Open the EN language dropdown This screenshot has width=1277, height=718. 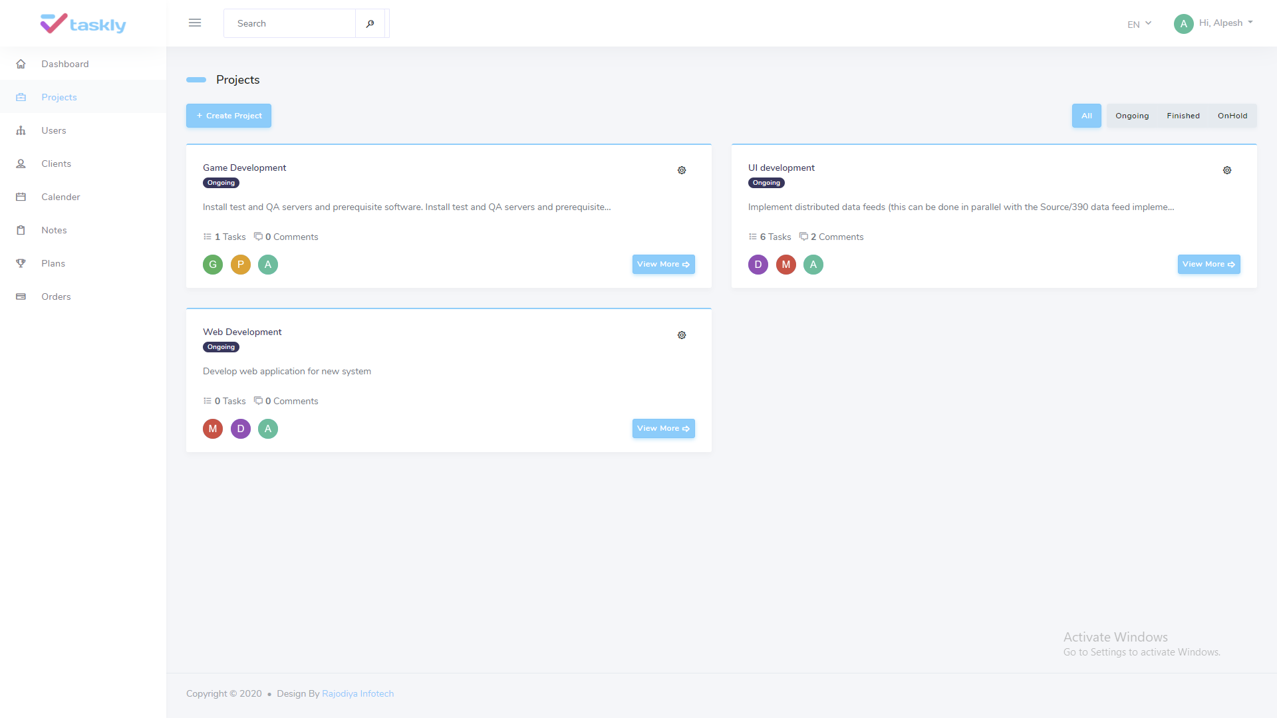point(1139,23)
